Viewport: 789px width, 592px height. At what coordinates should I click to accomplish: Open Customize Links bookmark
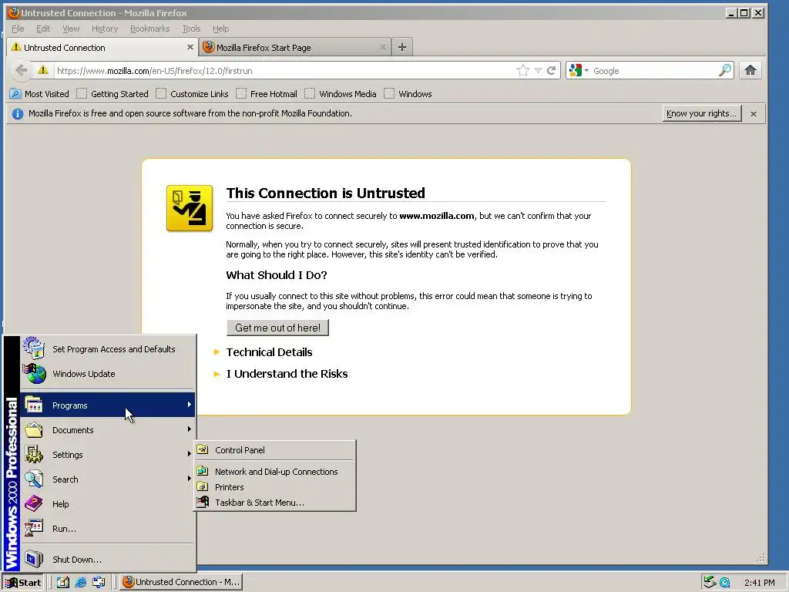click(x=192, y=93)
